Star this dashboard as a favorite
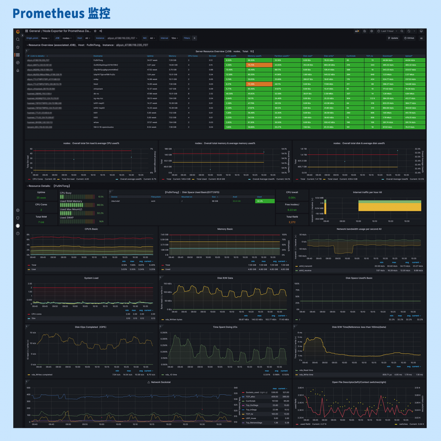 [x=95, y=31]
